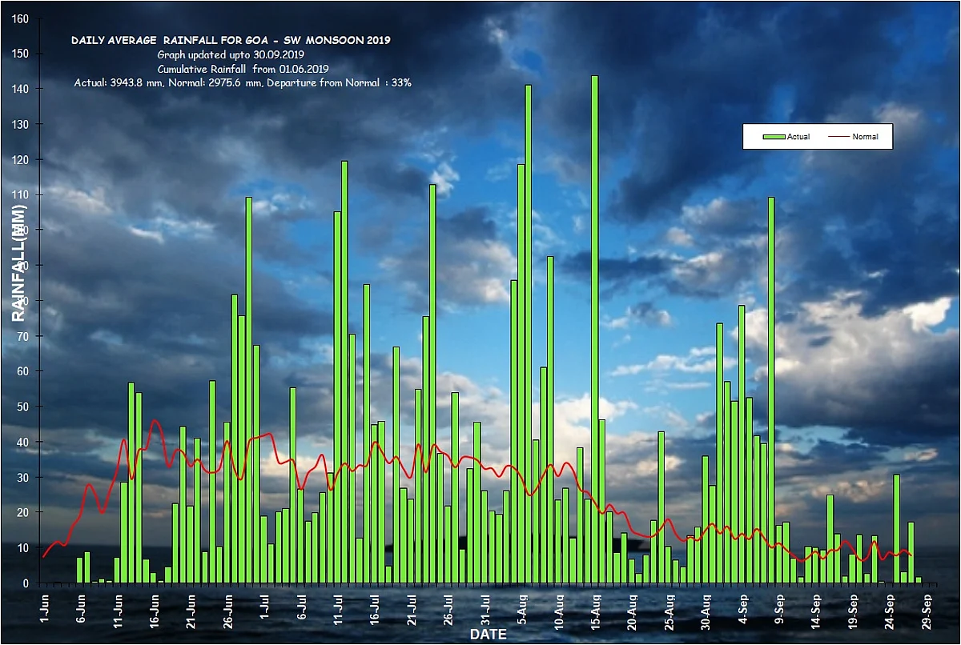Click the y-axis value 110

pos(19,194)
